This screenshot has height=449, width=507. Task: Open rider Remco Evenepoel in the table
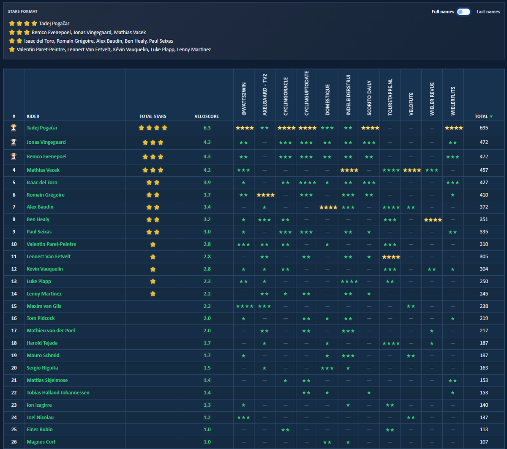coord(46,156)
